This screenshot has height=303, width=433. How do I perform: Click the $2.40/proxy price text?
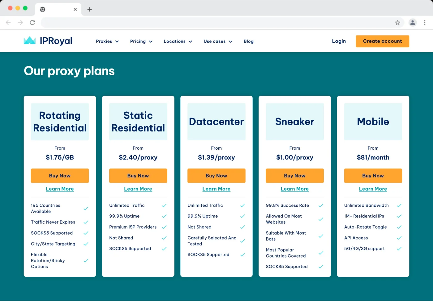(x=138, y=157)
